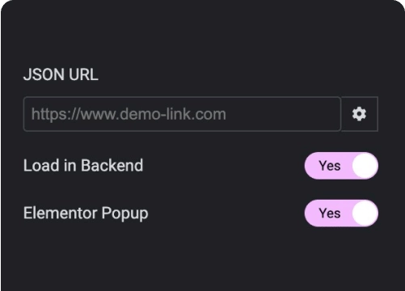This screenshot has height=291, width=405.
Task: Switch off the pink Load in Backend toggle
Action: [341, 166]
